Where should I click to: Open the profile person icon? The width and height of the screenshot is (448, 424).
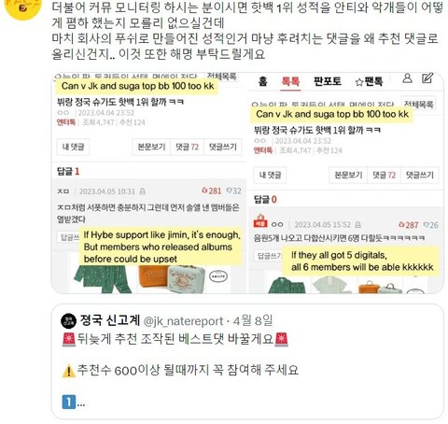(407, 78)
